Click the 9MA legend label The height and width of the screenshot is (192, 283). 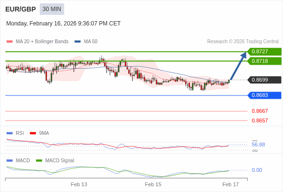[x=44, y=133]
